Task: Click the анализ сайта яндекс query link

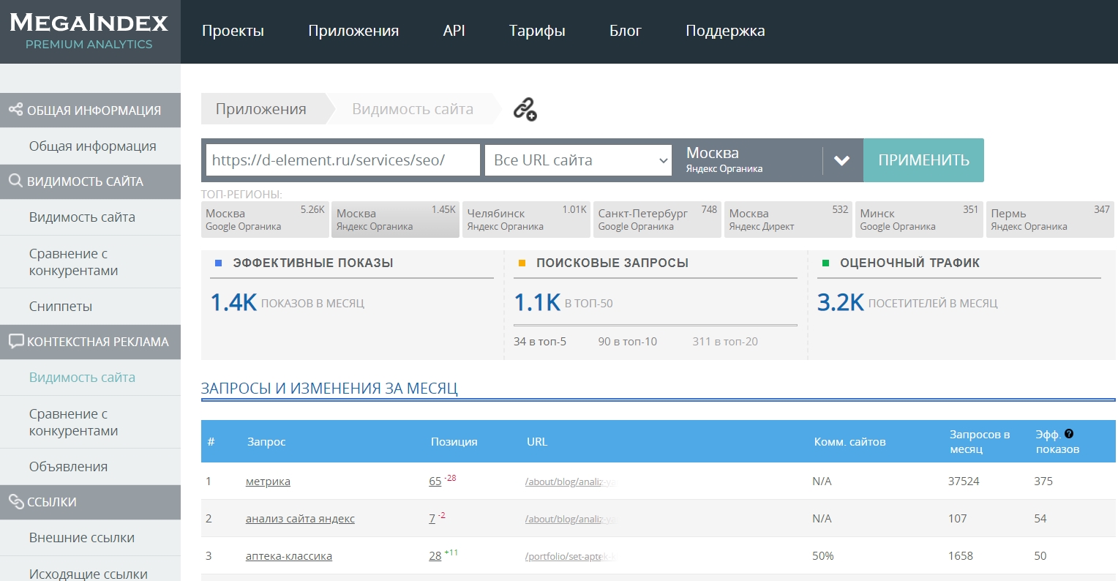Action: [x=300, y=518]
